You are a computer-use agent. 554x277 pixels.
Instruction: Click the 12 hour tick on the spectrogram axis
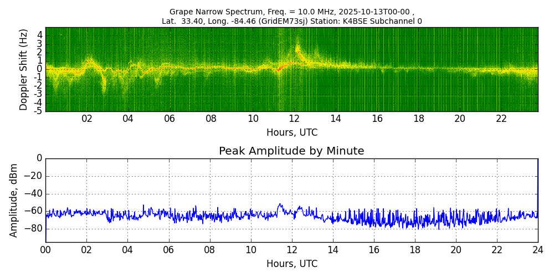click(x=294, y=119)
